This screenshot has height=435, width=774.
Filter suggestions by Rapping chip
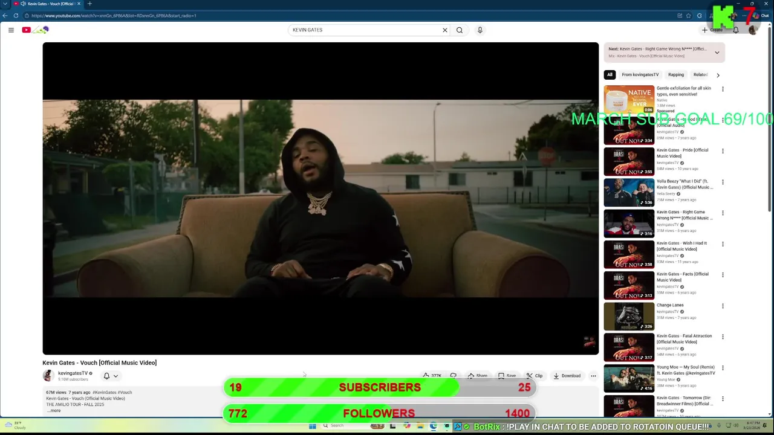click(x=676, y=75)
